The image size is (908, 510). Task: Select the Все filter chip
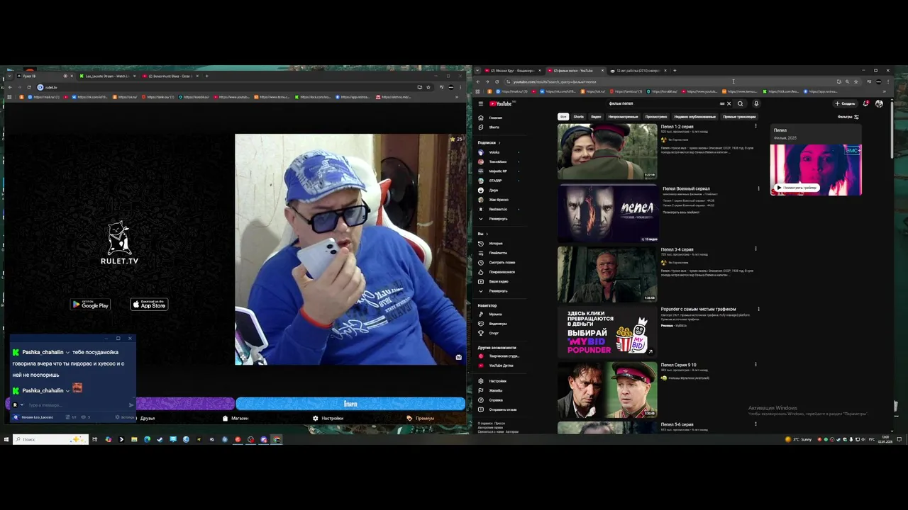[563, 117]
